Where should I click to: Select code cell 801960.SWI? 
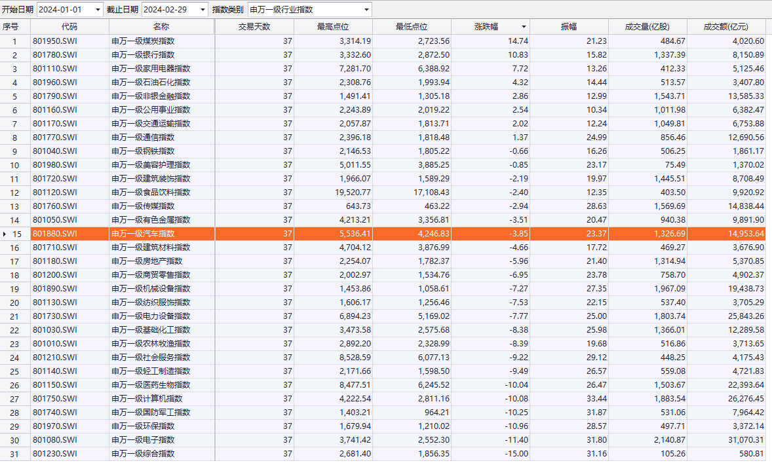pos(70,83)
